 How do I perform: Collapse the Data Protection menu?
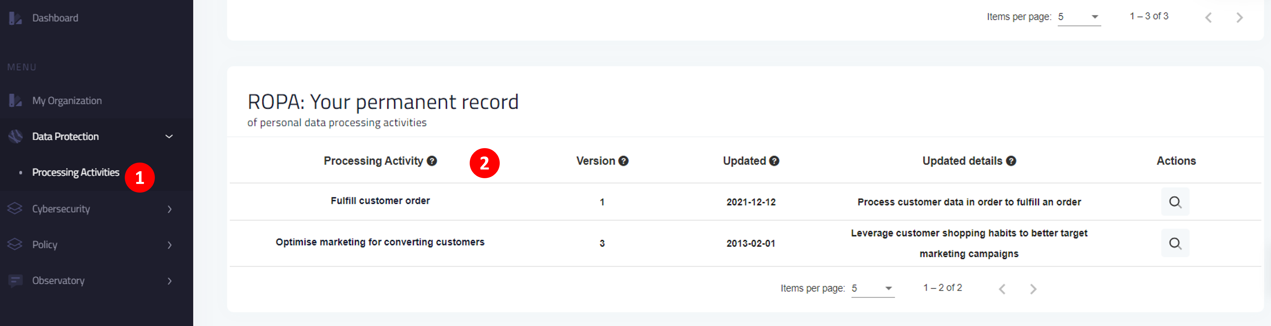tap(169, 137)
